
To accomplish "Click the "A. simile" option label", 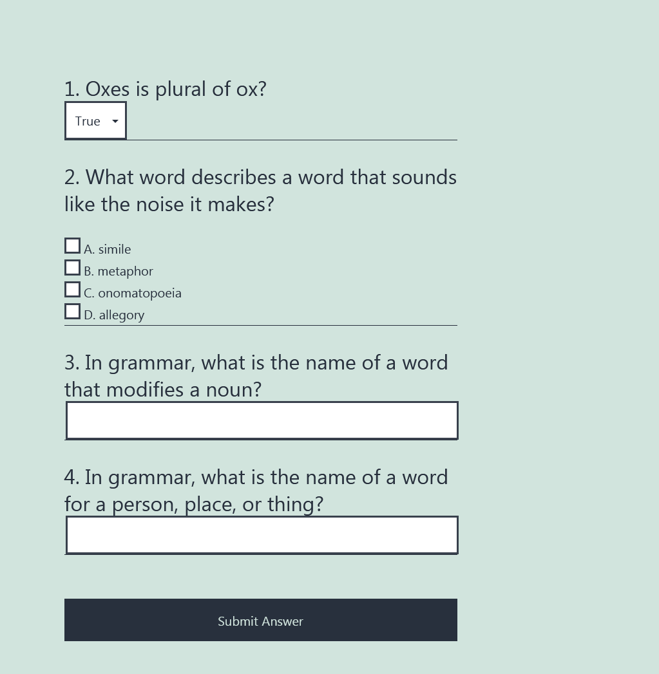I will 107,249.
